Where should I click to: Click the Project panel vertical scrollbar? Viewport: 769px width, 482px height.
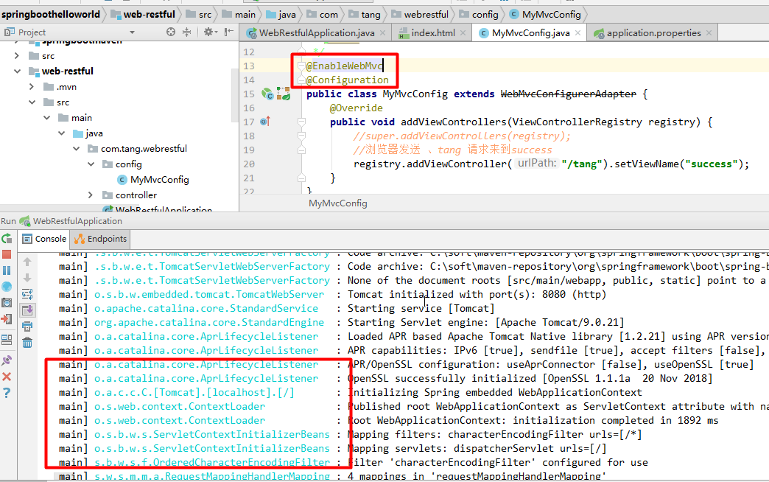click(234, 96)
